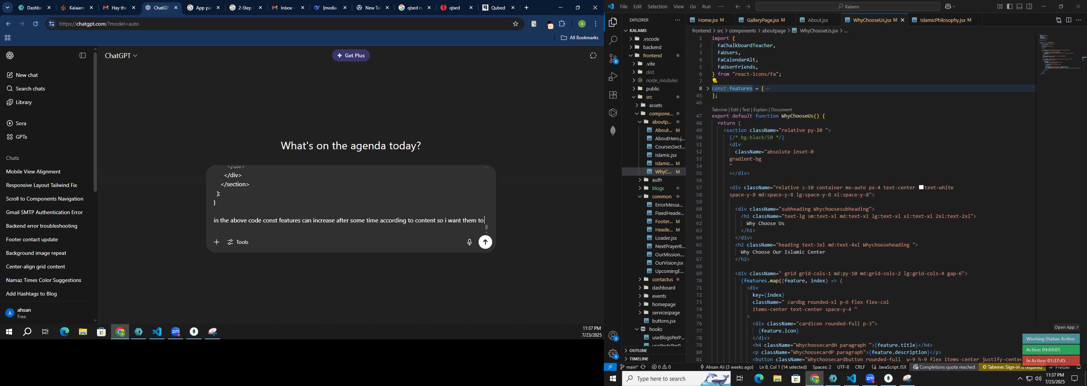
Task: Expand node_modules folder
Action: coord(654,81)
